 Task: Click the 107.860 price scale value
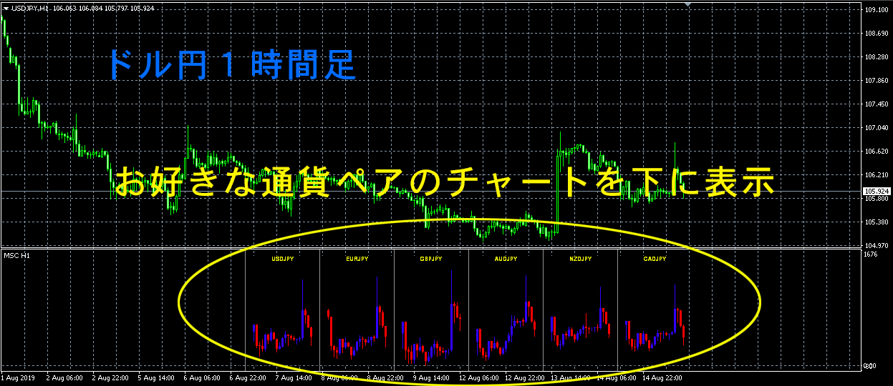(x=877, y=81)
